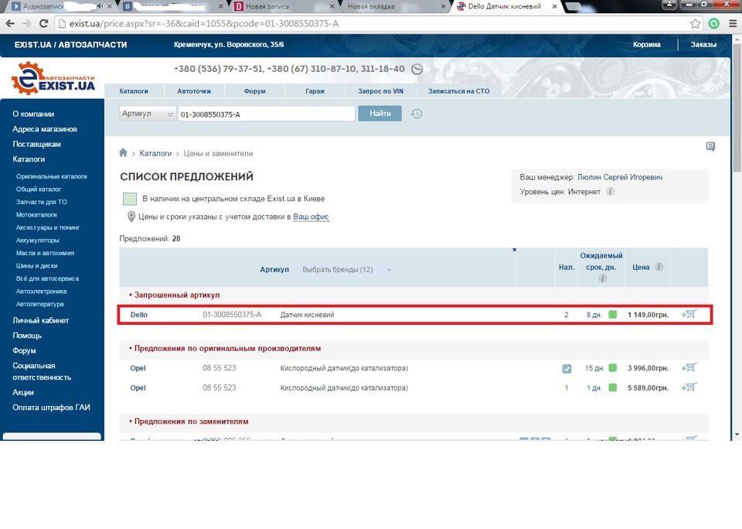The image size is (742, 529).
Task: Click the green extension icon in toolbar
Action: [713, 24]
